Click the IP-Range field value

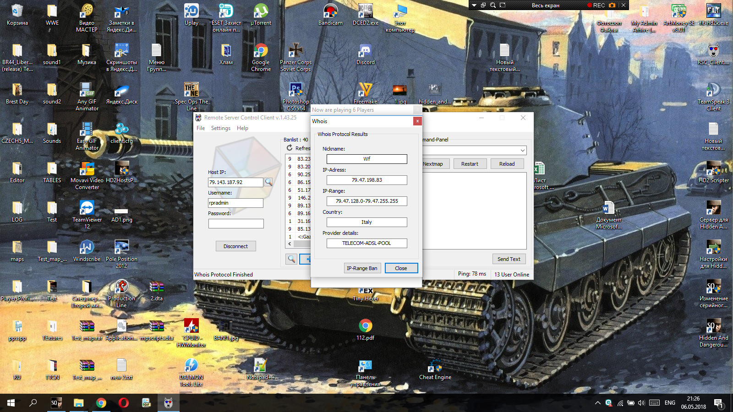coord(366,201)
